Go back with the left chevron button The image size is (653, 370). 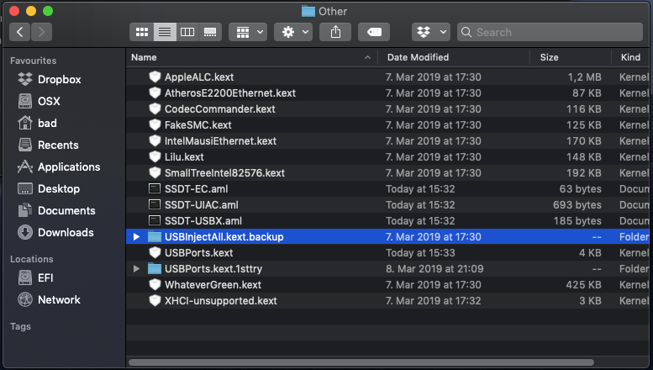[19, 32]
